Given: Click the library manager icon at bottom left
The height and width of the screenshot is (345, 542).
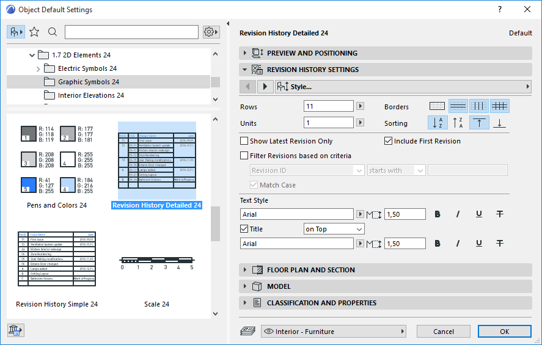Looking at the screenshot, I should (15, 330).
